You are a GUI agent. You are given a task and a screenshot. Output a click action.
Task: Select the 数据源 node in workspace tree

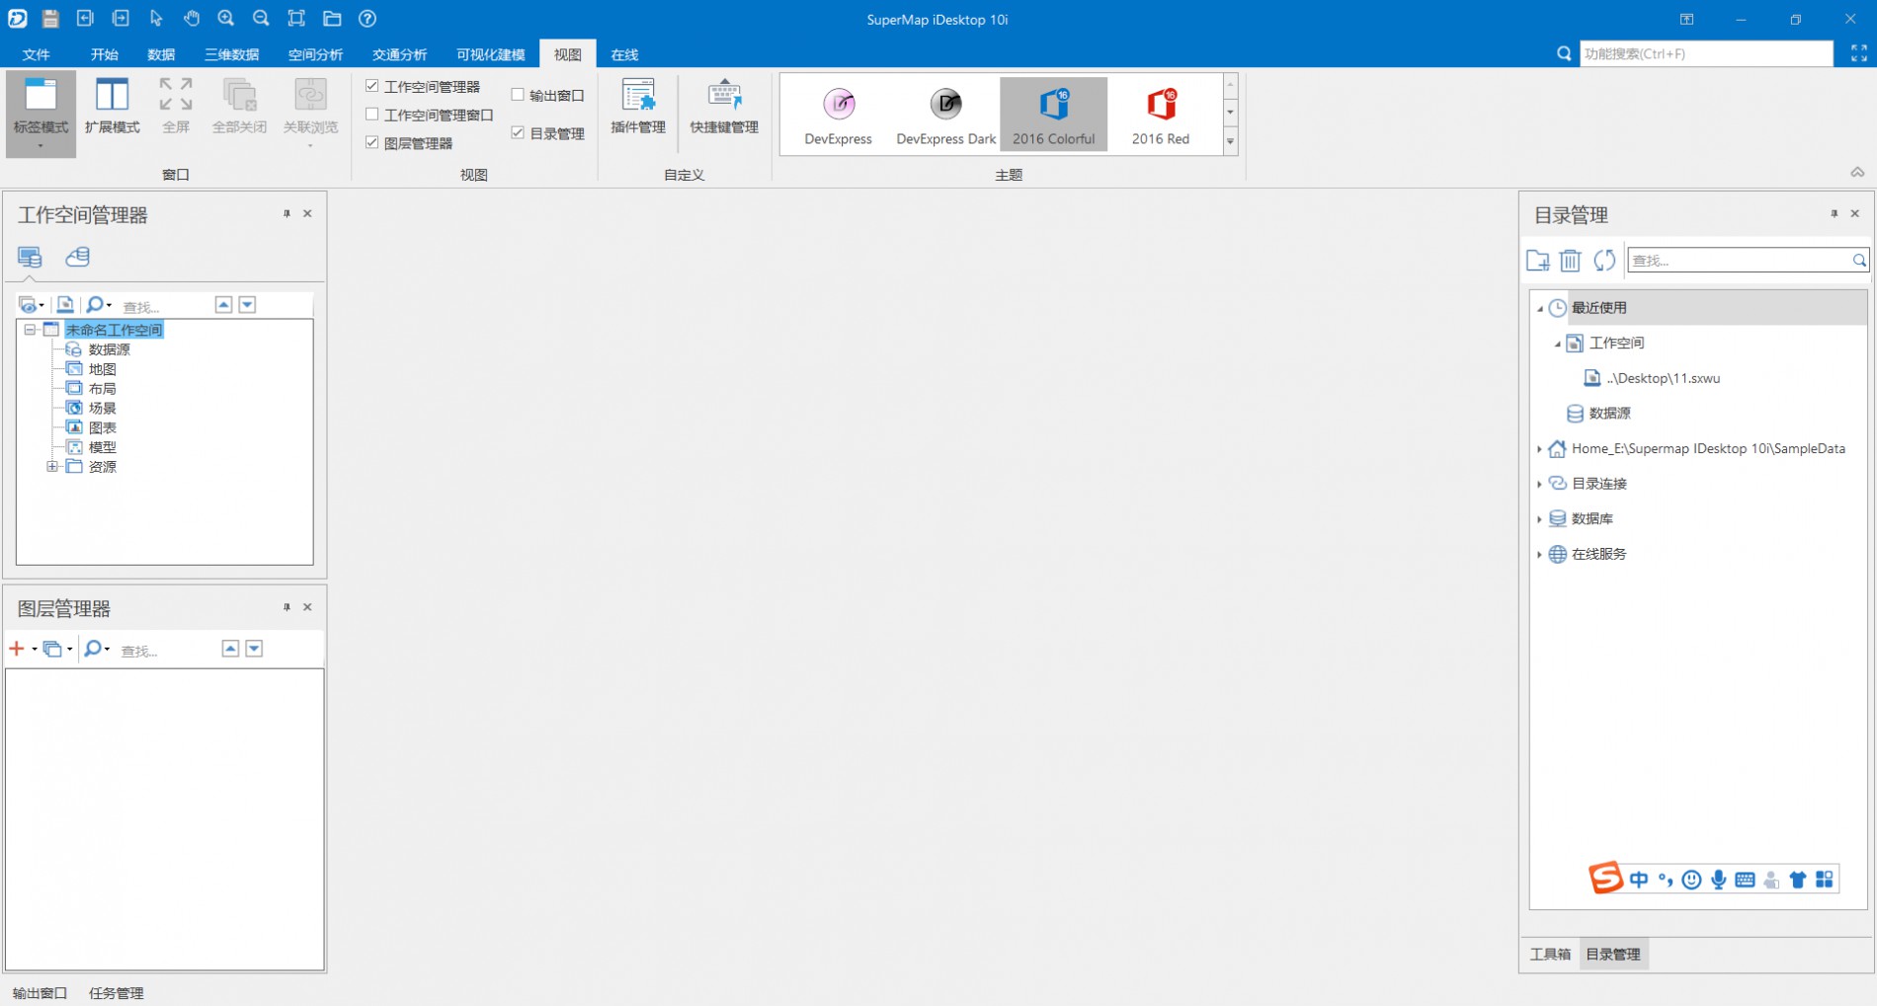click(110, 349)
